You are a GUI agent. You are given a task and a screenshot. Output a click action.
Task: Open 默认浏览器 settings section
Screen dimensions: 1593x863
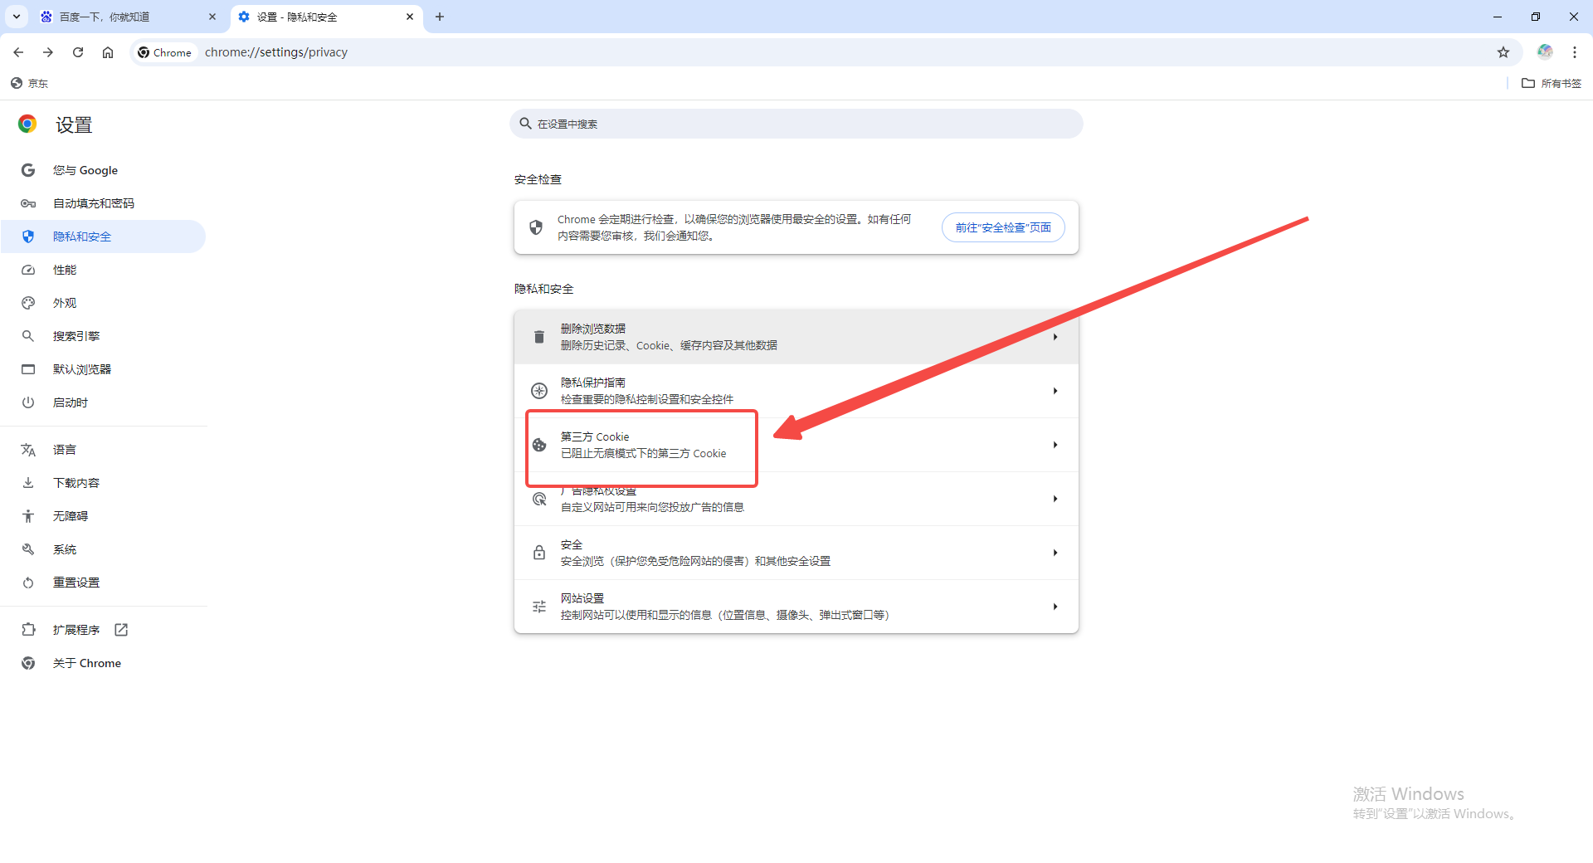(x=104, y=369)
